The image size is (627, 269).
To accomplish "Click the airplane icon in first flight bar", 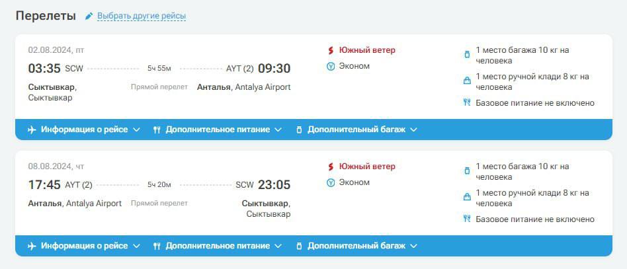I will coord(32,130).
